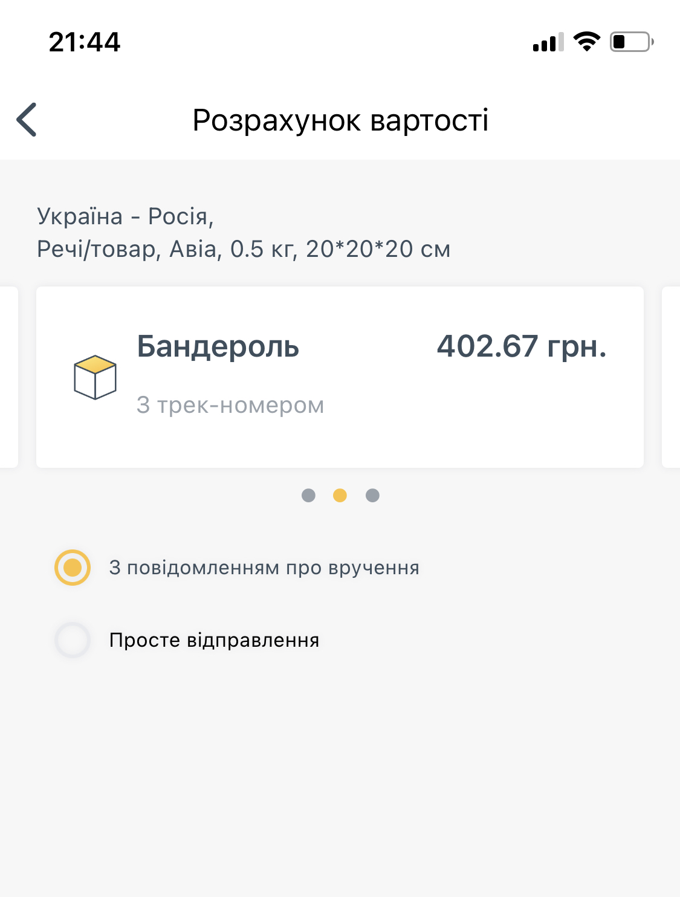Image resolution: width=680 pixels, height=897 pixels.
Task: Tap the cellular signal strength icon
Action: [548, 42]
